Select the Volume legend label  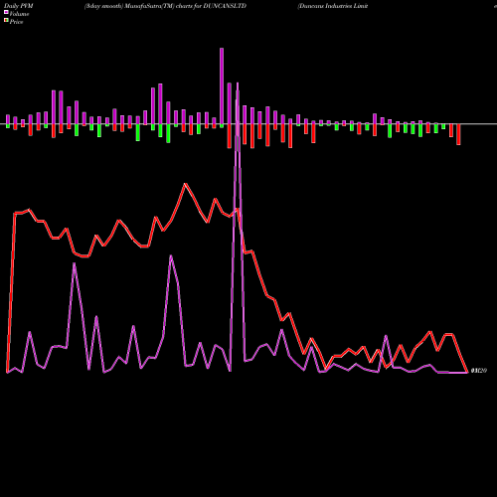coord(19,14)
